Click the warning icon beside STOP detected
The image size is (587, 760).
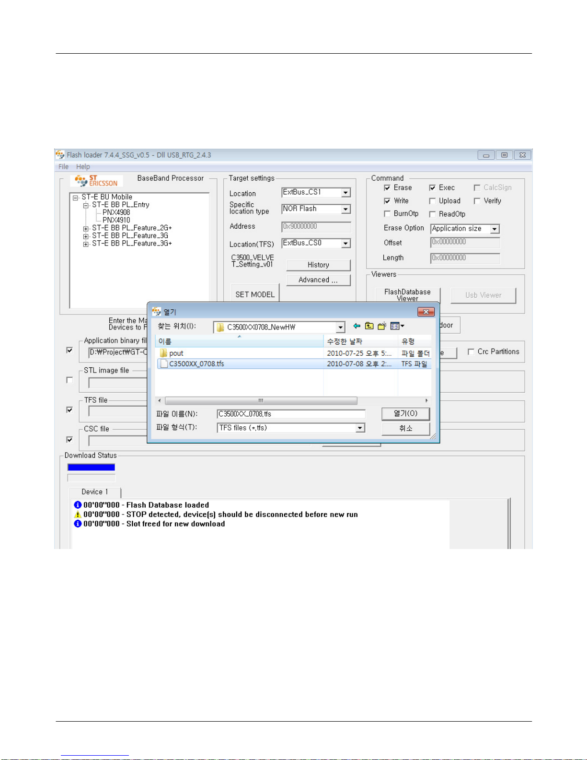[78, 514]
